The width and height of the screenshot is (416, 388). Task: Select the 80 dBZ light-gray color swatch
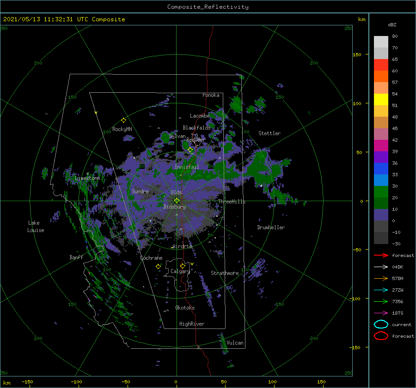pyautogui.click(x=381, y=42)
